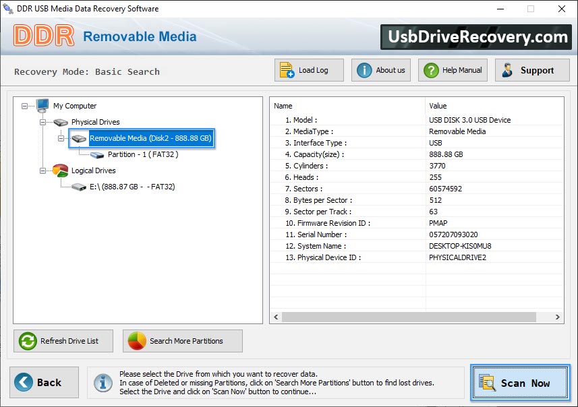Image resolution: width=578 pixels, height=407 pixels.
Task: Close the DDR recovery window
Action: pyautogui.click(x=561, y=9)
